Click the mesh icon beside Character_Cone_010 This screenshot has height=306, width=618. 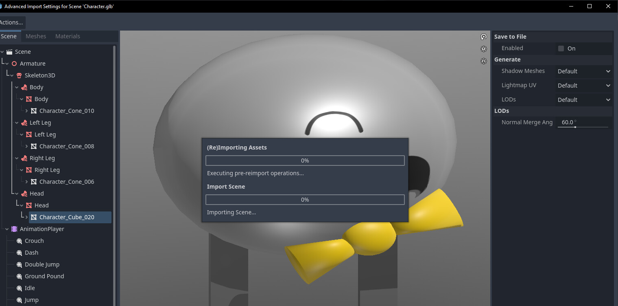pyautogui.click(x=34, y=111)
